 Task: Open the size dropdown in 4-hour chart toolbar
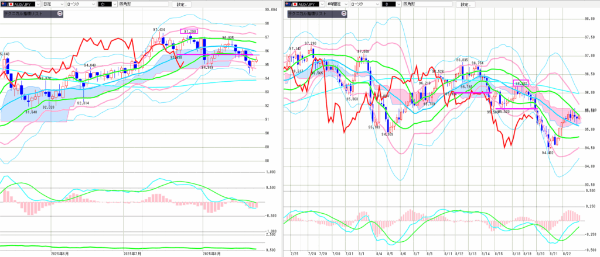pos(391,4)
